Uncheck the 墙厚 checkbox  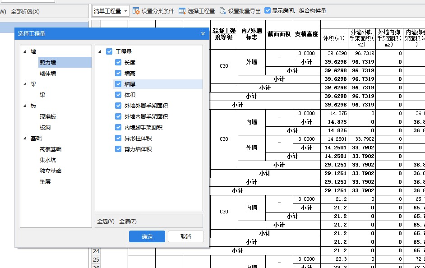[x=118, y=84]
